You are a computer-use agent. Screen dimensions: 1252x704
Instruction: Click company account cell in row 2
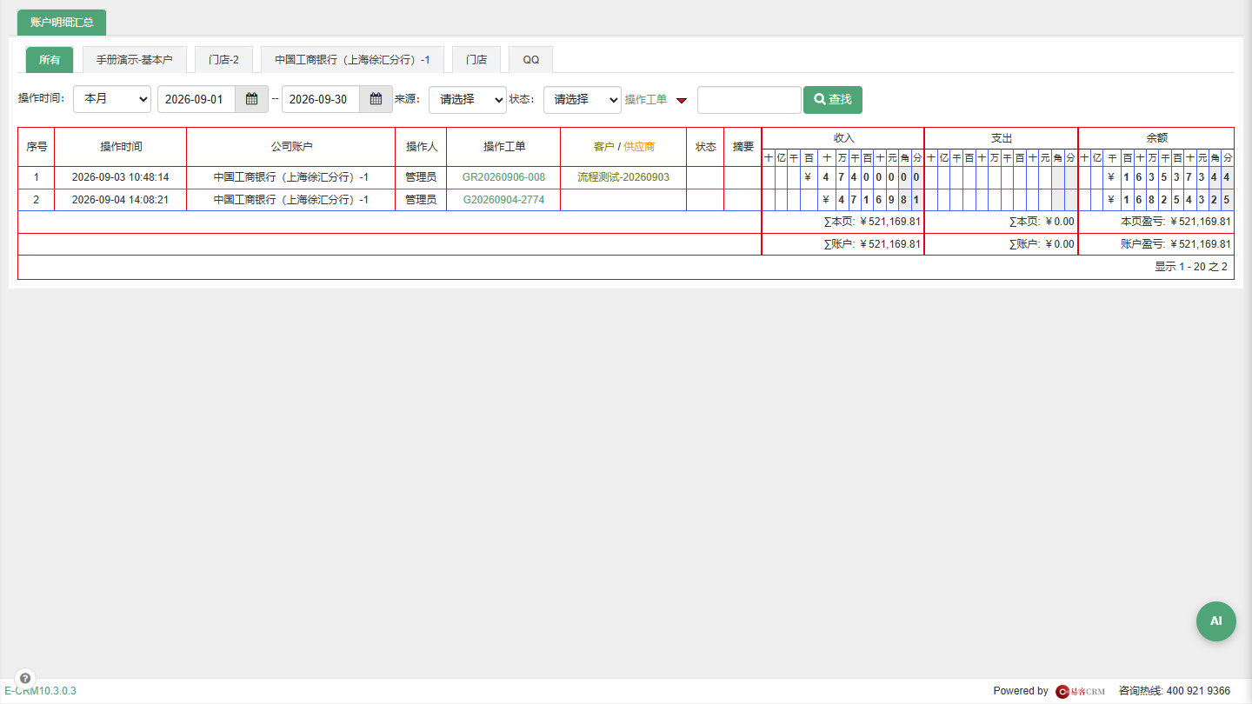tap(291, 200)
